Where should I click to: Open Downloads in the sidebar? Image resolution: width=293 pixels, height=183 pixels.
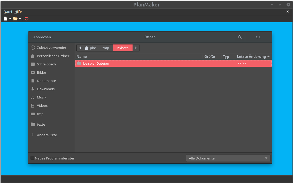click(51, 89)
